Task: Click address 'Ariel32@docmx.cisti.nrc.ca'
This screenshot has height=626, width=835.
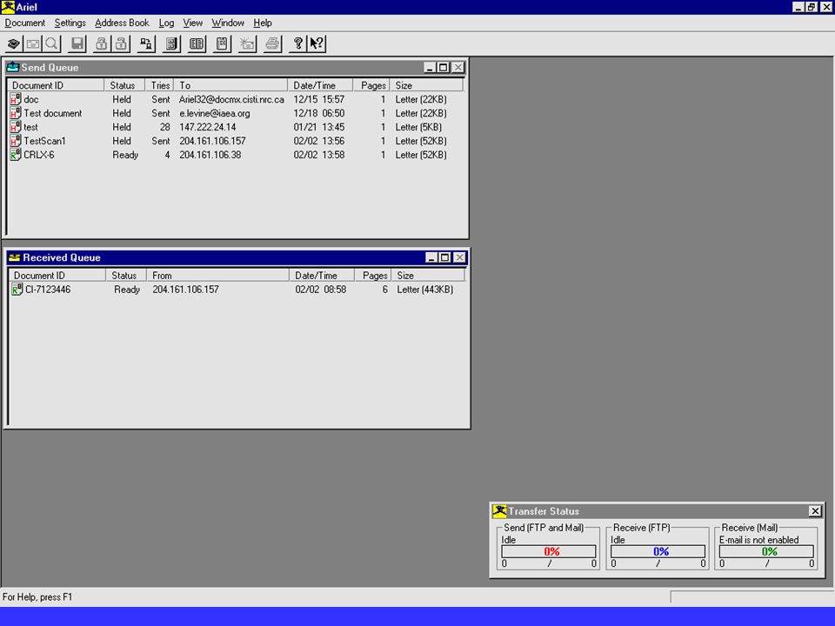Action: [231, 99]
